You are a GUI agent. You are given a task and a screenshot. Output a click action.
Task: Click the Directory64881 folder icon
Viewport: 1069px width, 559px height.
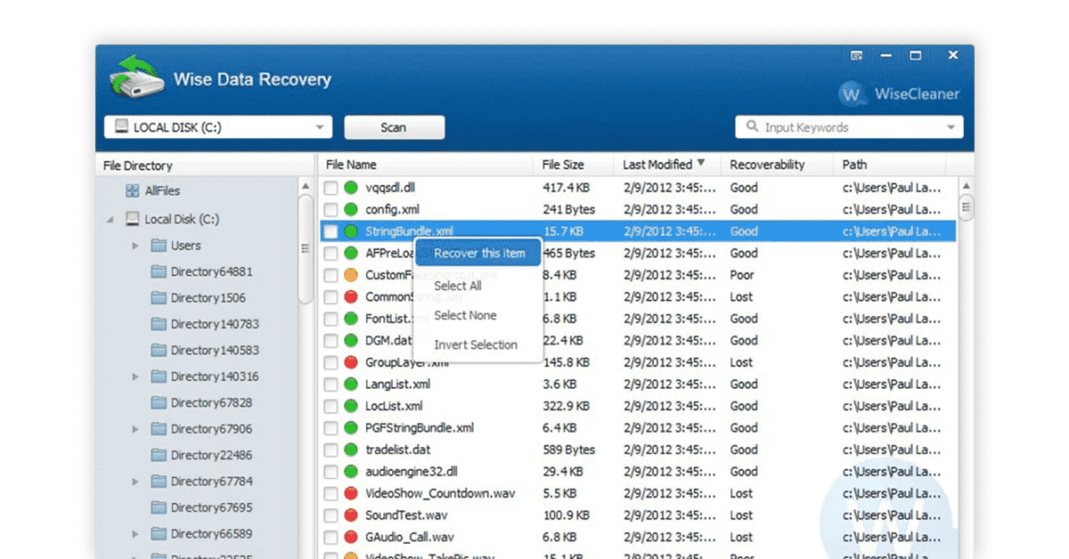pyautogui.click(x=159, y=271)
